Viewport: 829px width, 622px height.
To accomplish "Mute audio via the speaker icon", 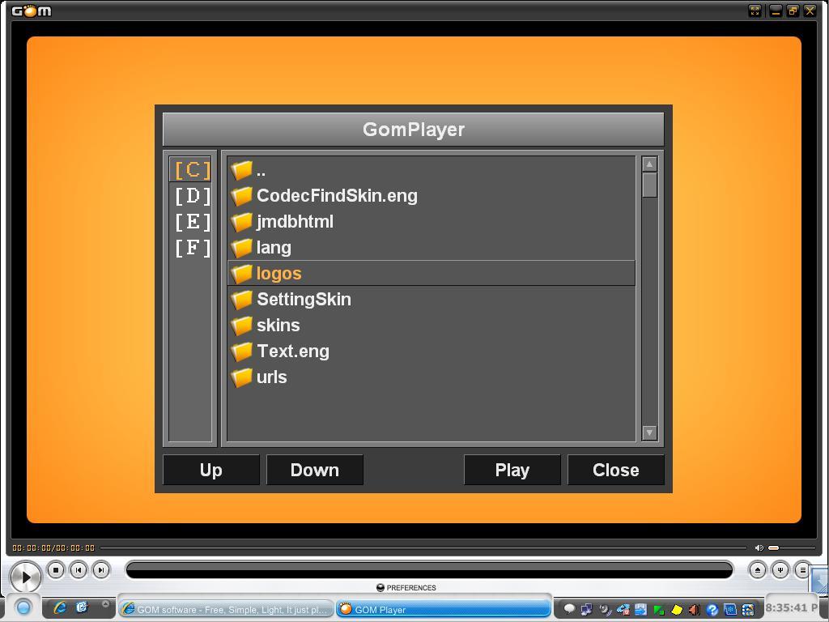I will tap(759, 547).
